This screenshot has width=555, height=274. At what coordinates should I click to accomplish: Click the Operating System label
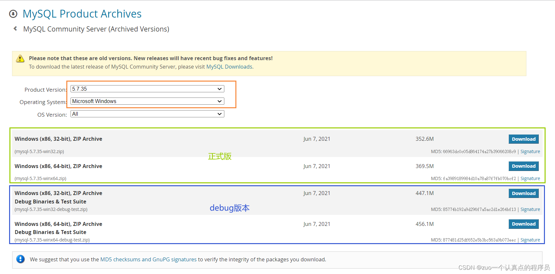click(43, 102)
